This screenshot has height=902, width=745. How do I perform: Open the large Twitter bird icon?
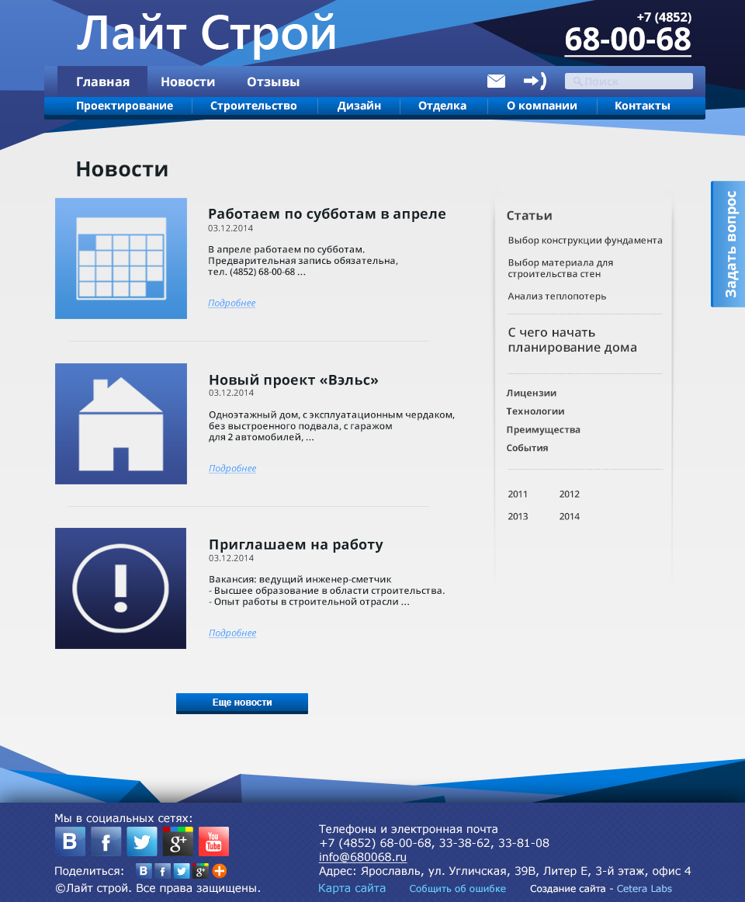click(x=142, y=841)
